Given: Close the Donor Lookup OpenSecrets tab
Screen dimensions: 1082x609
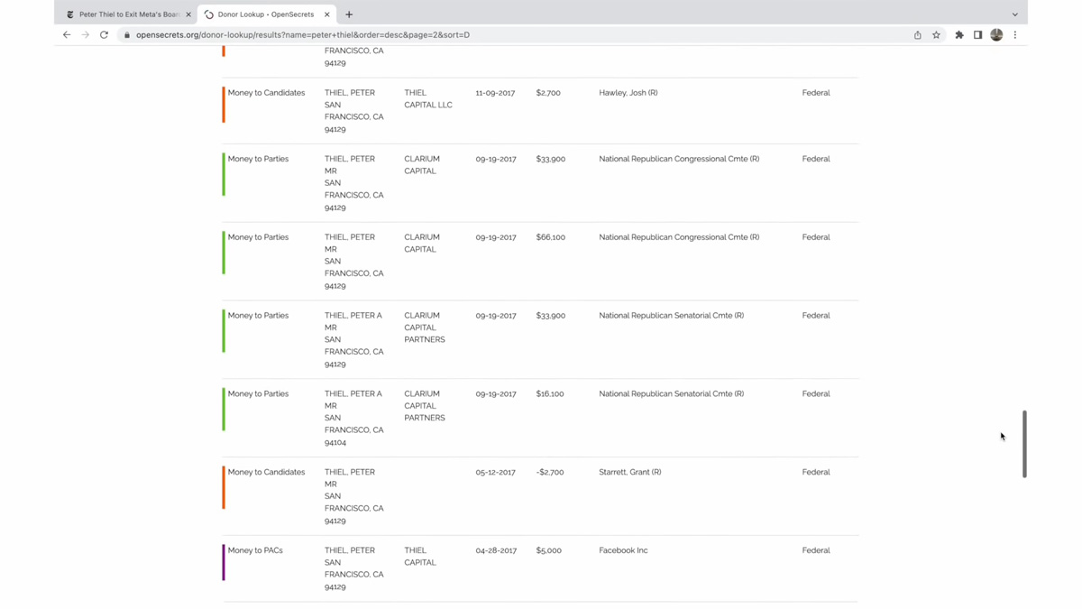Looking at the screenshot, I should pos(327,14).
